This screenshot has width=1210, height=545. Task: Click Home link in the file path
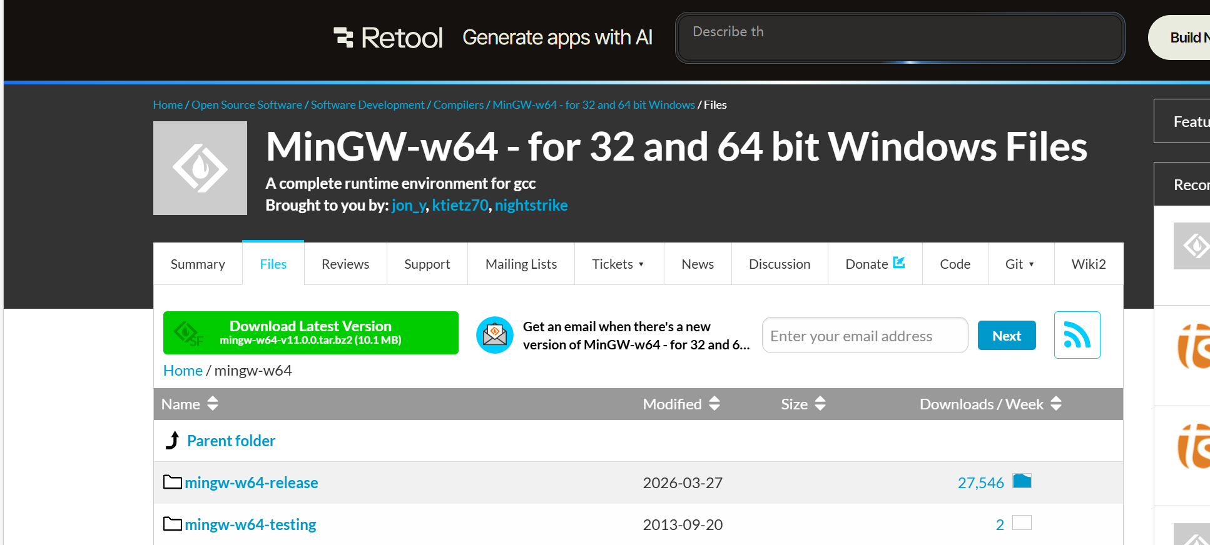(x=183, y=371)
